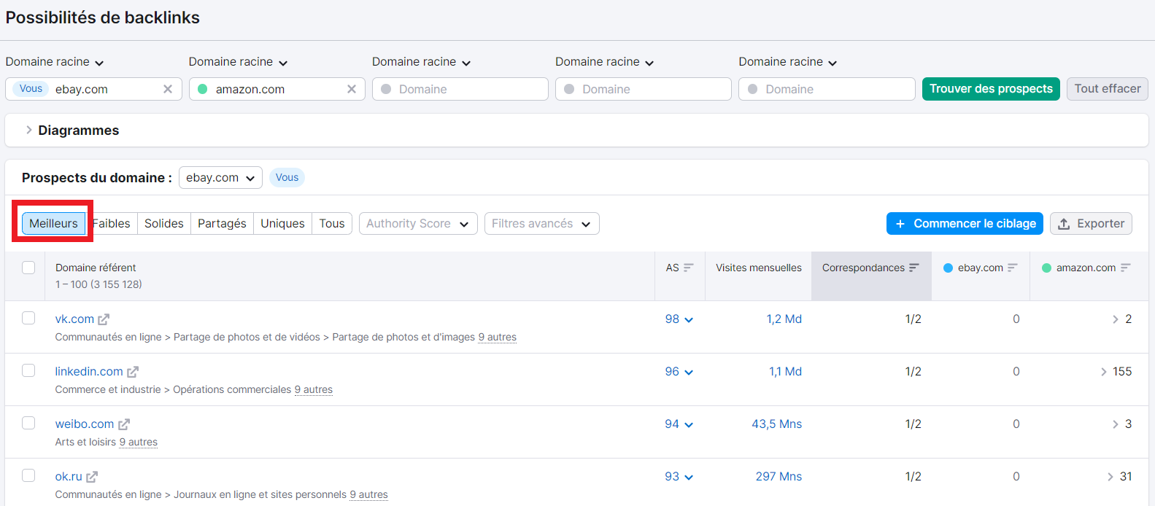Show the 9 autres categories for vk.com

tap(498, 337)
